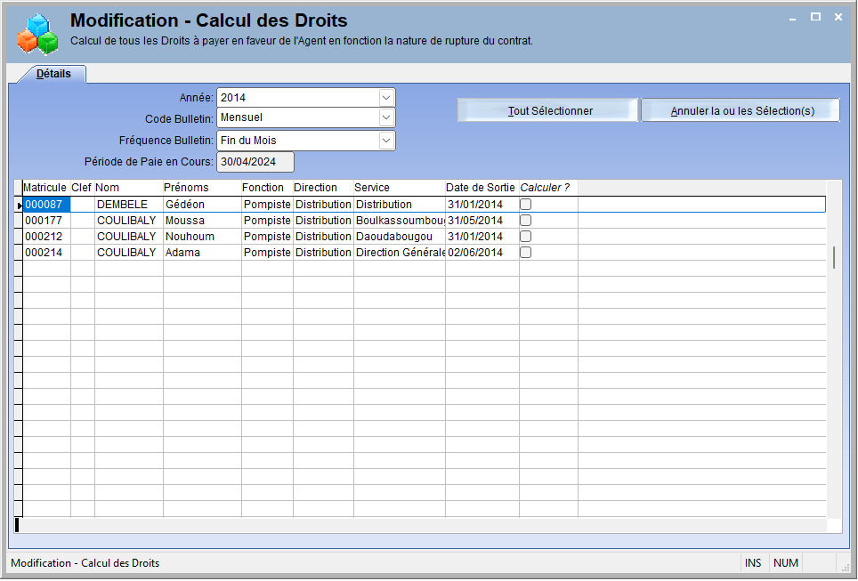The image size is (858, 581).
Task: Click the Direction Générale service cell
Action: 400,252
